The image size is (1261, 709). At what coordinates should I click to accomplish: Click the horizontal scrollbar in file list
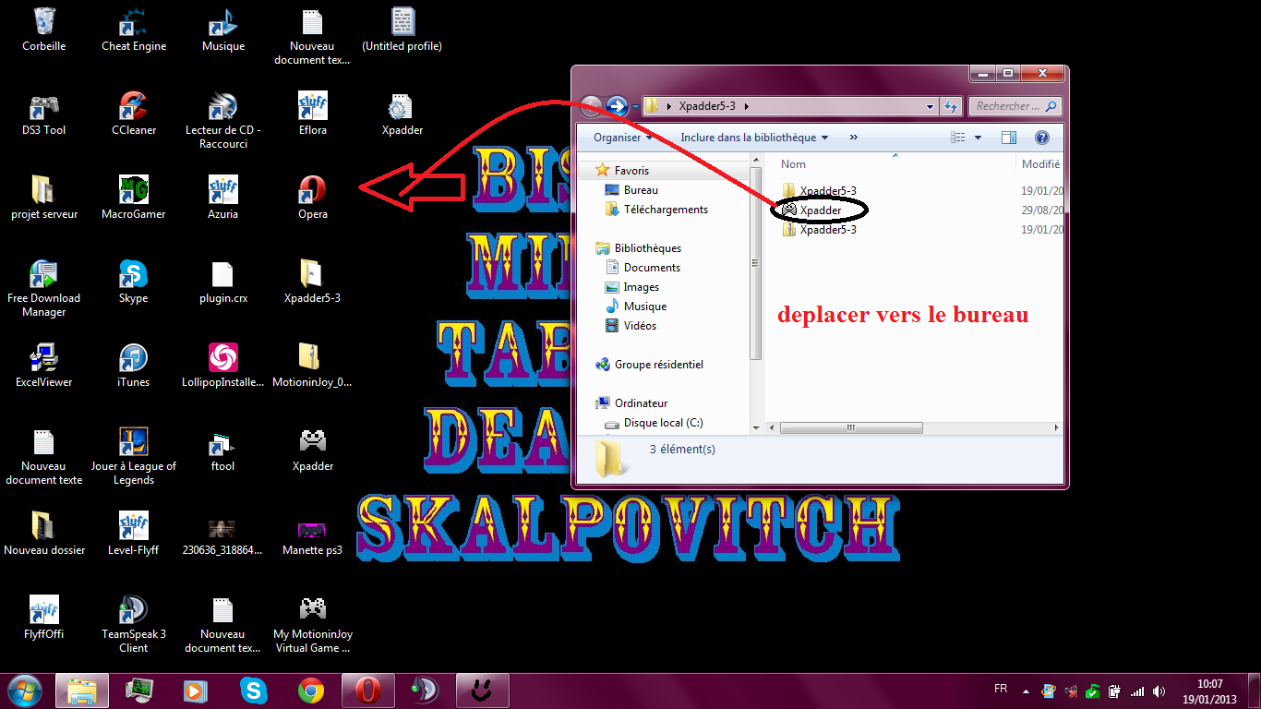(x=851, y=428)
